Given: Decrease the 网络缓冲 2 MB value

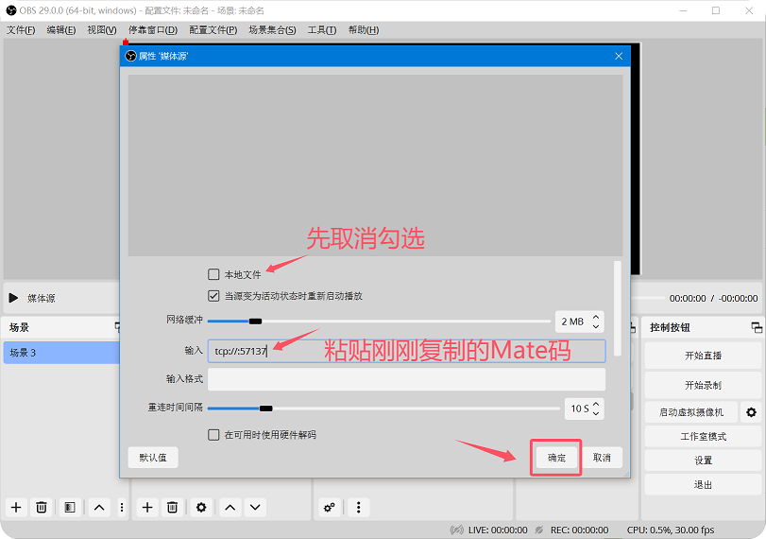Looking at the screenshot, I should (596, 326).
